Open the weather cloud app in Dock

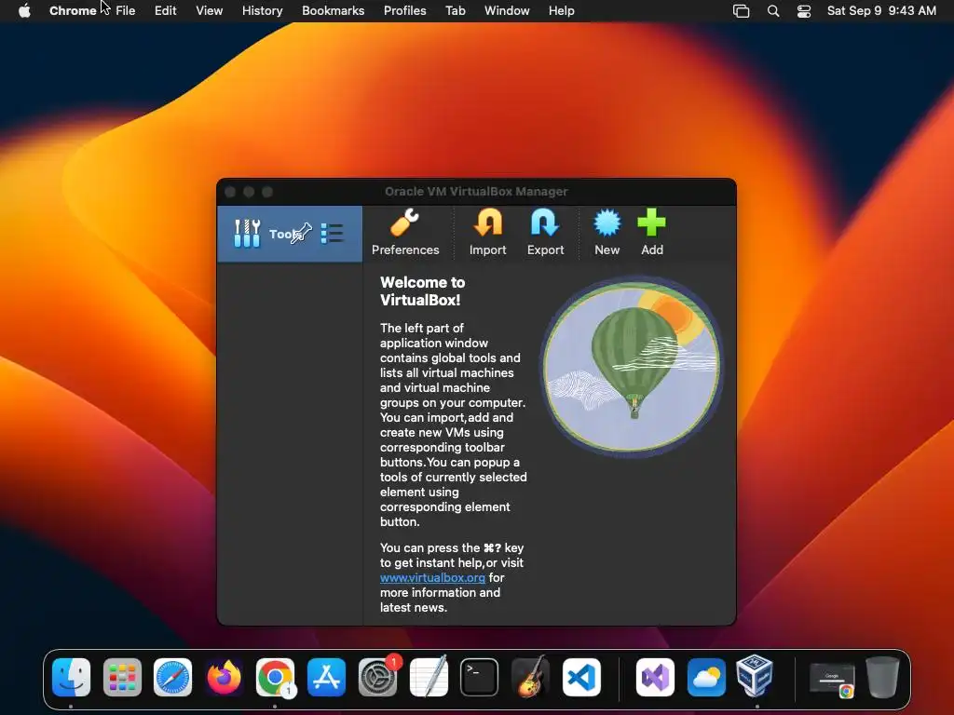(x=706, y=677)
